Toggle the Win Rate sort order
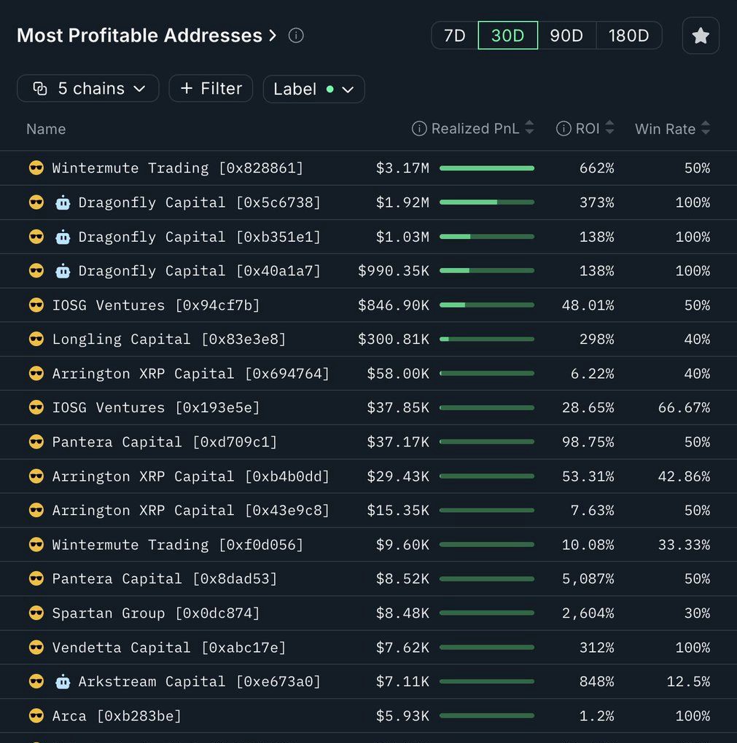Screen dimensions: 737x743 pyautogui.click(x=706, y=128)
